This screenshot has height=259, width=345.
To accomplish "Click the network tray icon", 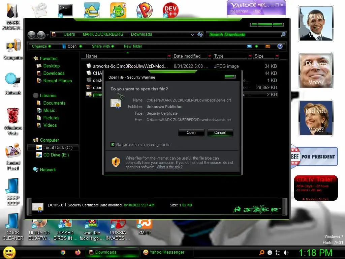I will (278, 253).
